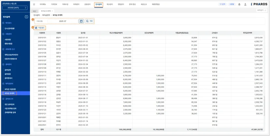Open 급여대장 in the sidebar
The image size is (270, 136).
pyautogui.click(x=8, y=74)
